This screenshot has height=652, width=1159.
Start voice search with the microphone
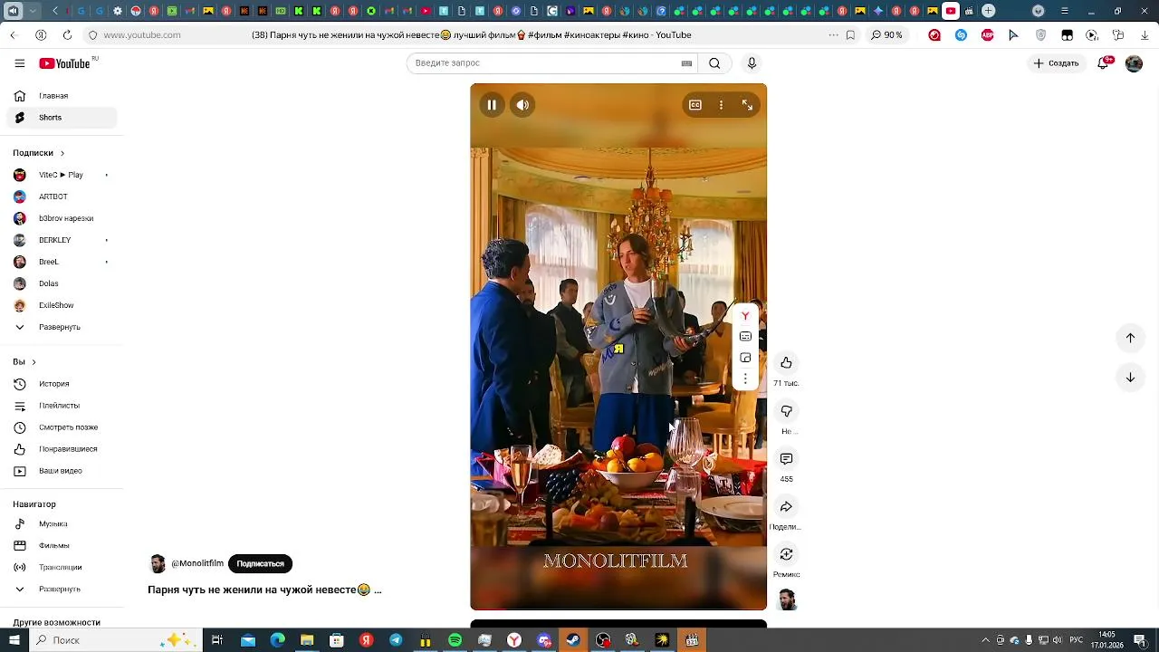click(x=752, y=63)
